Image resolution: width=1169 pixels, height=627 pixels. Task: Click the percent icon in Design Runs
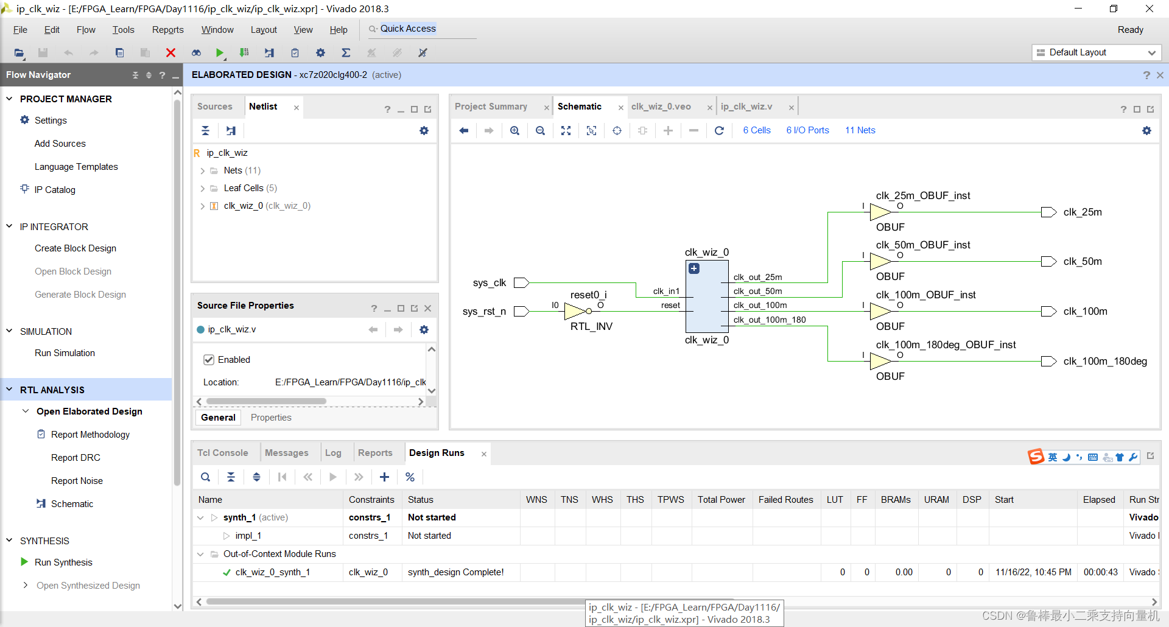pyautogui.click(x=410, y=477)
